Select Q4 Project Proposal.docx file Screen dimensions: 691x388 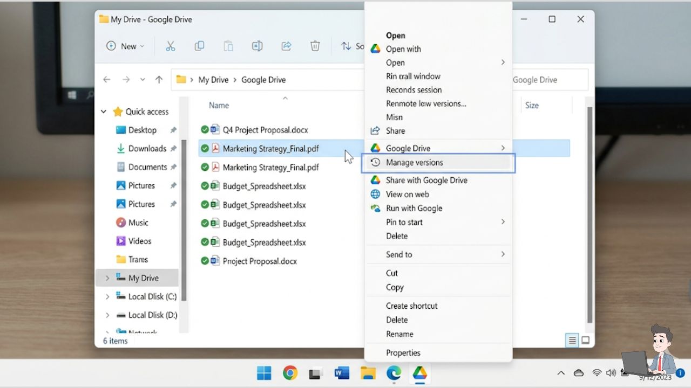(x=265, y=130)
